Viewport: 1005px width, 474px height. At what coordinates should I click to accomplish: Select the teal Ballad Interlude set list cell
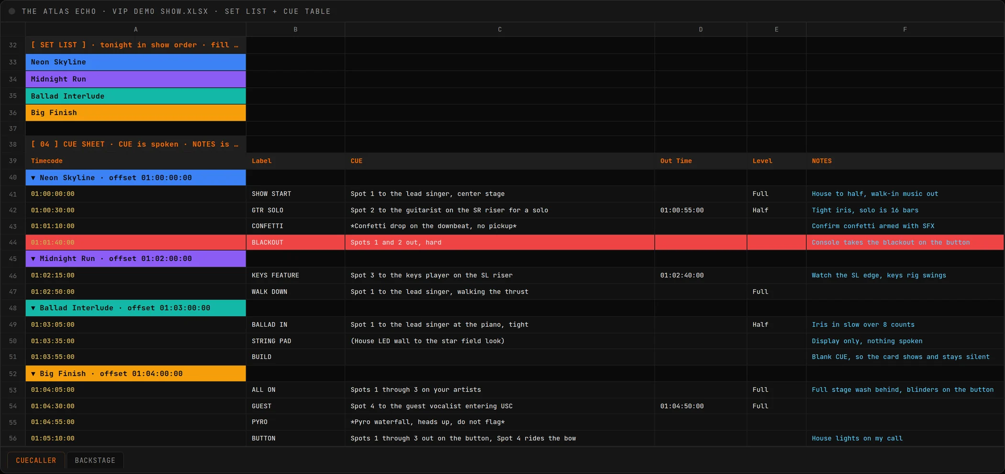(136, 96)
